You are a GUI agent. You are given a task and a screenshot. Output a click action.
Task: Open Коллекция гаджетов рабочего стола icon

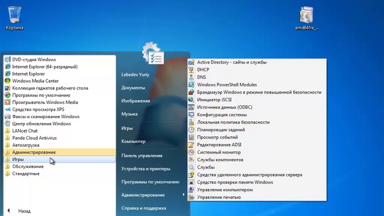(8, 88)
